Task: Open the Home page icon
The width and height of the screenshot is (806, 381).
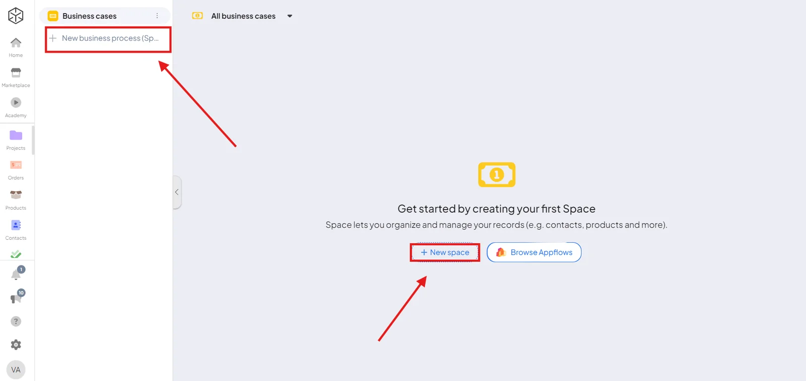Action: click(x=16, y=43)
